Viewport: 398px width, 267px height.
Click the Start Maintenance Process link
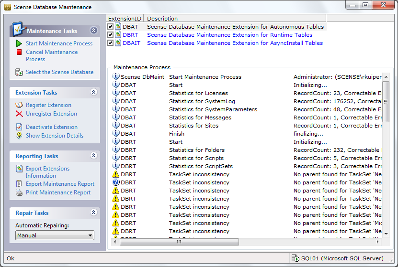pyautogui.click(x=59, y=43)
